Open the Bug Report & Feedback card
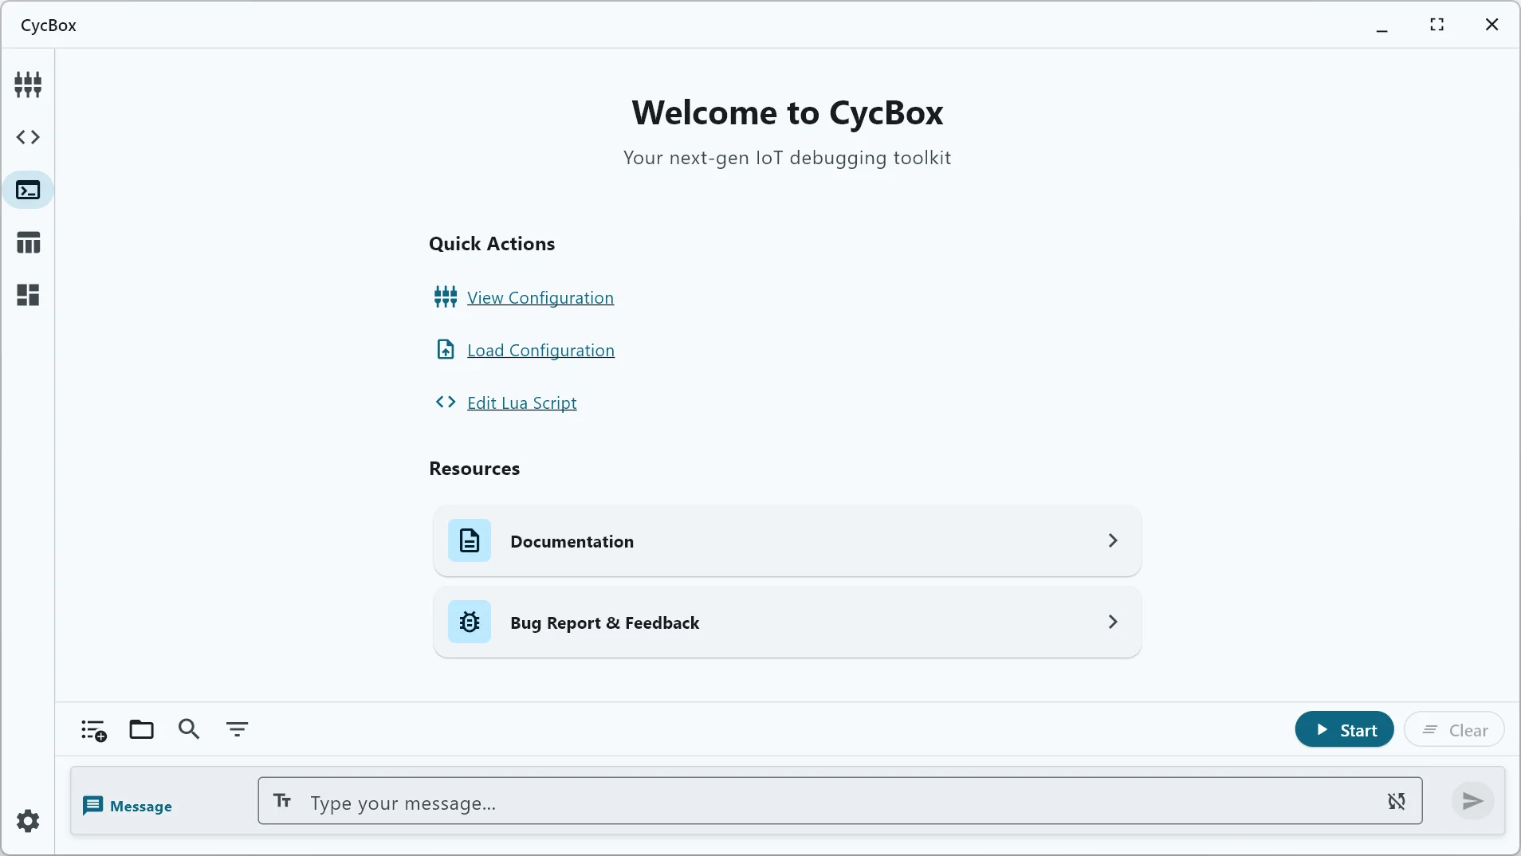The image size is (1521, 856). 788,622
